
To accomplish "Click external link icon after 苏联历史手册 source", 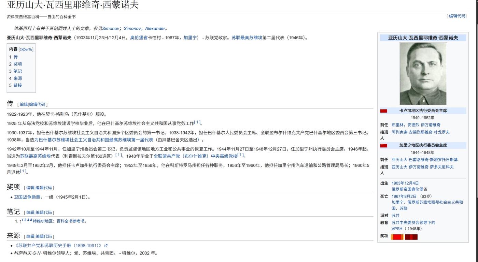I will (x=106, y=246).
